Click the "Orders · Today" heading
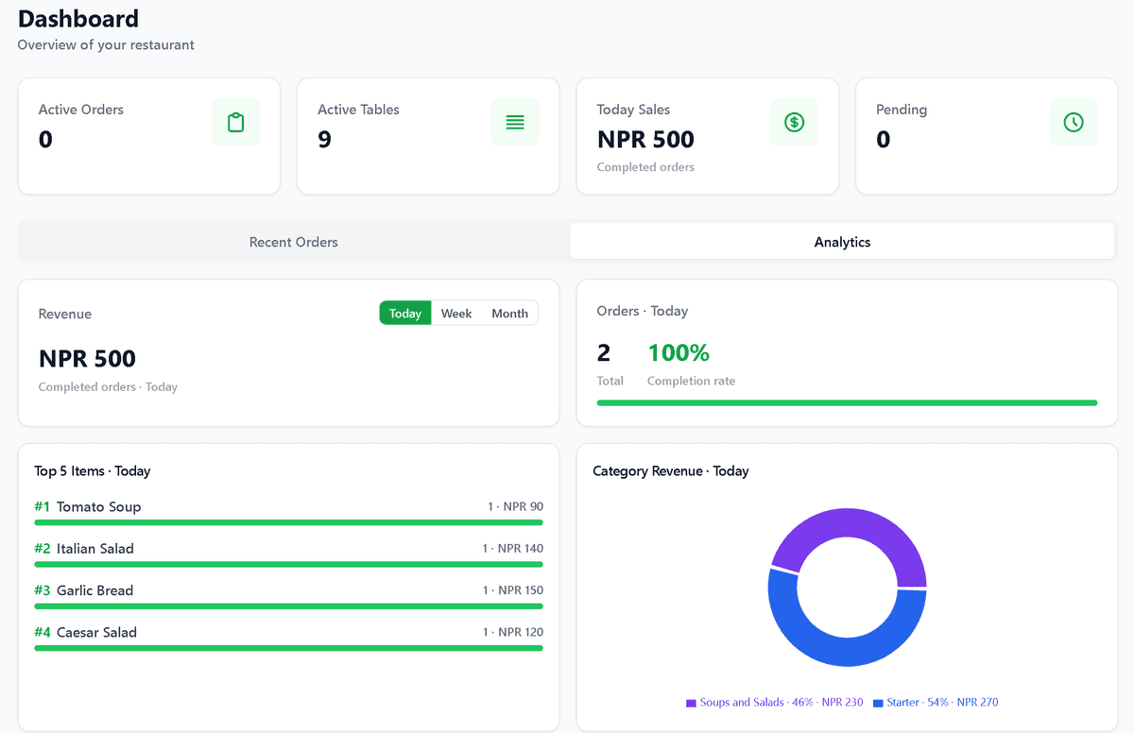This screenshot has height=733, width=1134. (x=643, y=311)
